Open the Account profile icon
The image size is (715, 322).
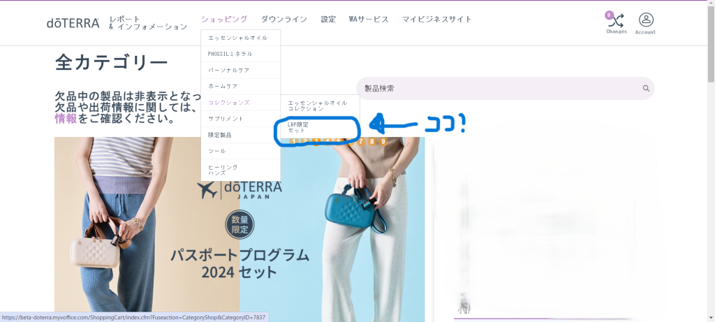pos(646,20)
